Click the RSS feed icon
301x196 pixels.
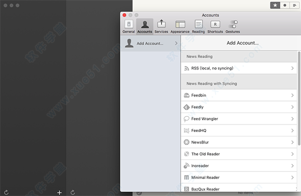[187, 68]
